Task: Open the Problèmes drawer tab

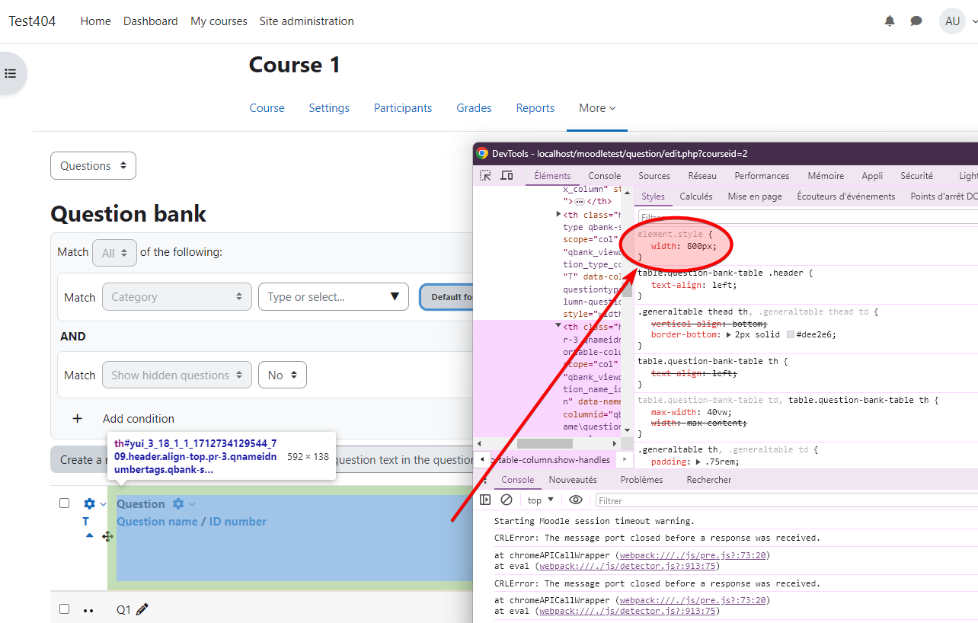Action: (641, 480)
